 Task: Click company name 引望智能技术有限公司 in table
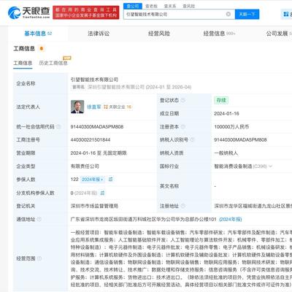point(94,80)
